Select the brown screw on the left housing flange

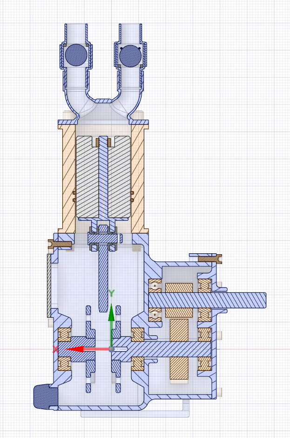[60, 244]
